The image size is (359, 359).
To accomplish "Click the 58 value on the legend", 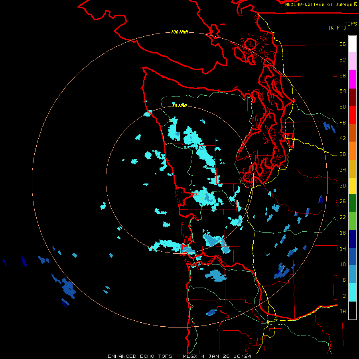I will [x=343, y=75].
